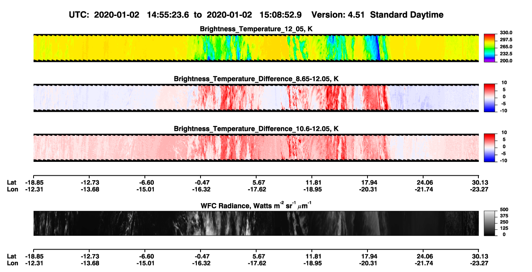The width and height of the screenshot is (532, 272).
Task: Click upper axis latitude value -6.60
Action: [147, 182]
